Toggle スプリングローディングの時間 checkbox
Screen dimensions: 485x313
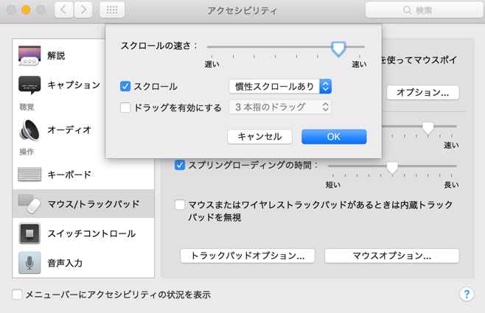tap(180, 165)
